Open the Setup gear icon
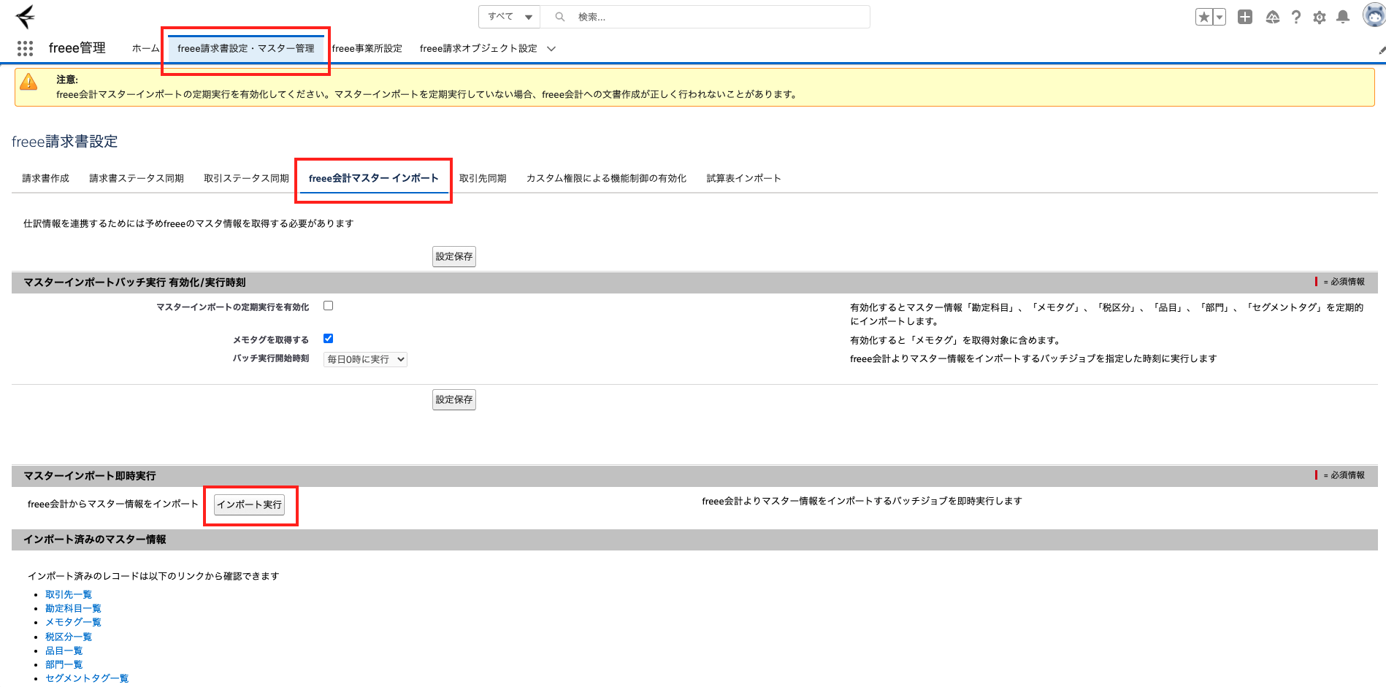1386x687 pixels. (x=1320, y=17)
